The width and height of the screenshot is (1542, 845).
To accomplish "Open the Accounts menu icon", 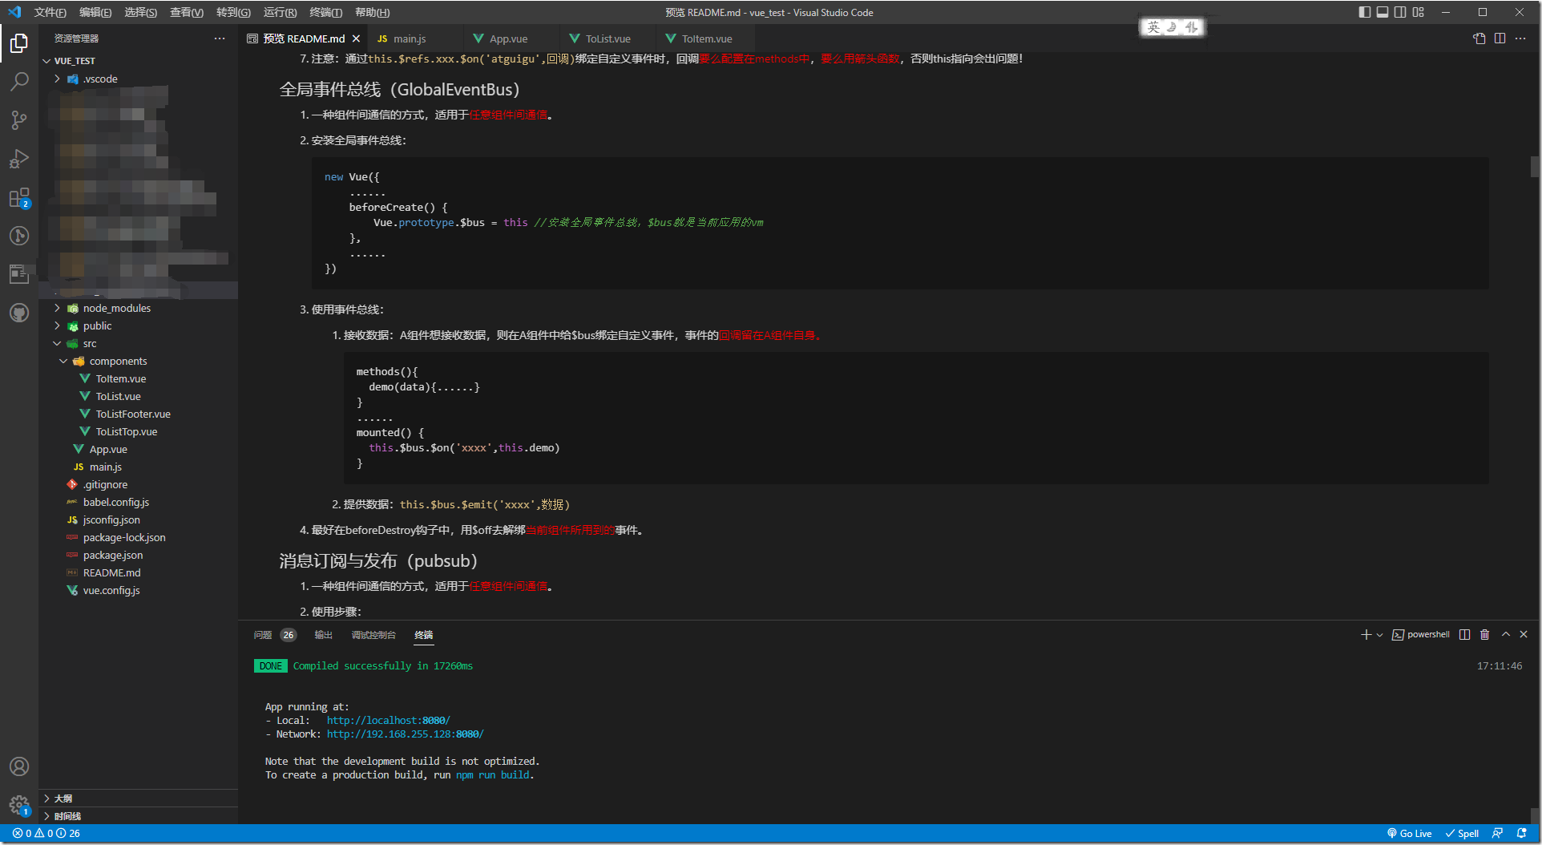I will (19, 766).
